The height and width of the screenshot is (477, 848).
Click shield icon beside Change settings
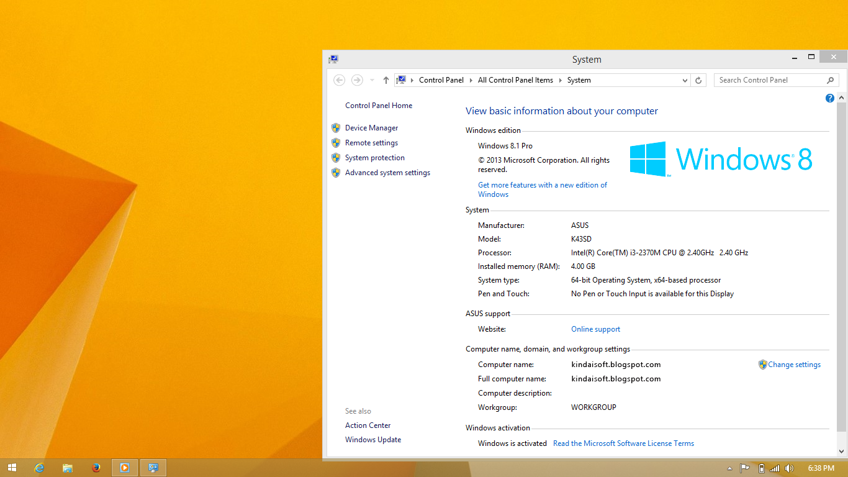click(x=763, y=365)
